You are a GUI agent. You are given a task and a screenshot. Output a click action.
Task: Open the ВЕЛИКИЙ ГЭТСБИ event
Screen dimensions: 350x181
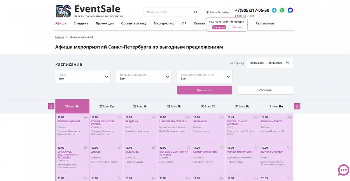[x=272, y=121]
